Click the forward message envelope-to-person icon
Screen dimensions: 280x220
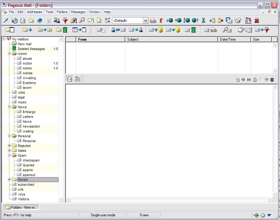click(136, 30)
